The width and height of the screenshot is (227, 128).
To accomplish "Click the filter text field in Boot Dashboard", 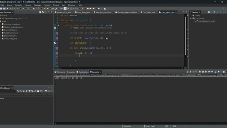I will 26,95.
